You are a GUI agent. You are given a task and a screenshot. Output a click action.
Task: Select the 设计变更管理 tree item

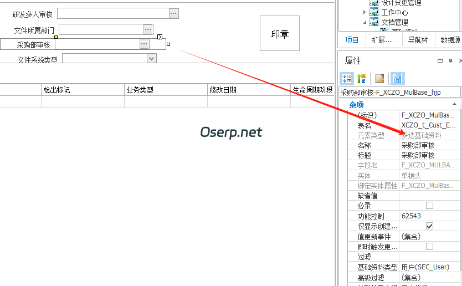click(x=401, y=3)
